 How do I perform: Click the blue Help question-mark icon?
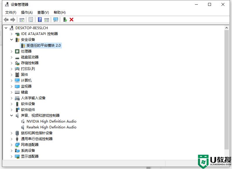click(40, 20)
